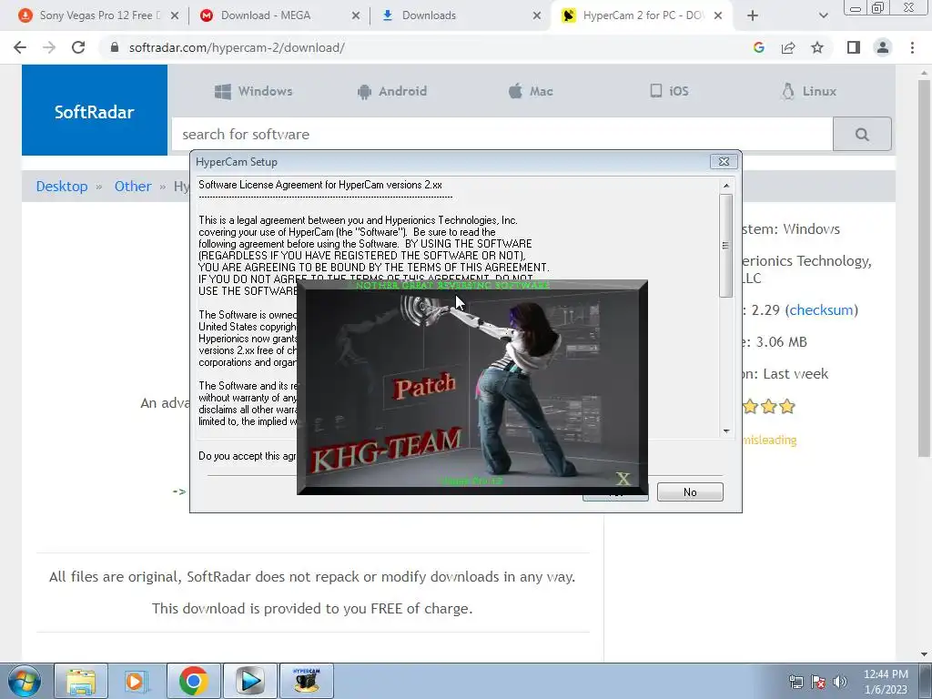932x699 pixels.
Task: Close the Downloads tab
Action: 537,15
